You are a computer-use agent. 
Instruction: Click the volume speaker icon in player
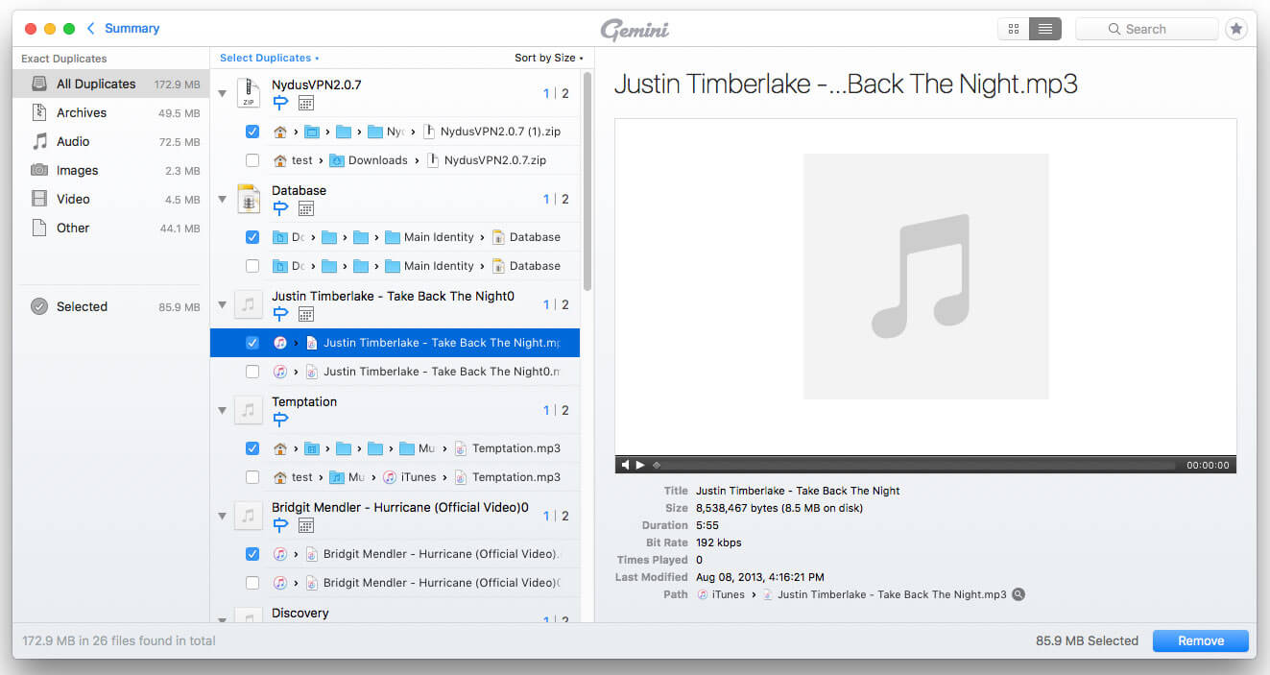[625, 465]
